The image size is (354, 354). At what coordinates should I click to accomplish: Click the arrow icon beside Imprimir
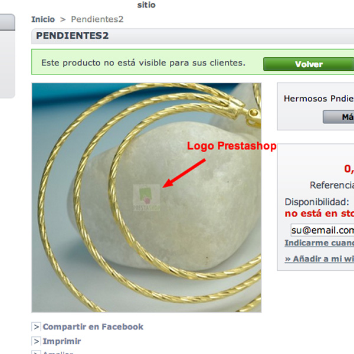36,341
